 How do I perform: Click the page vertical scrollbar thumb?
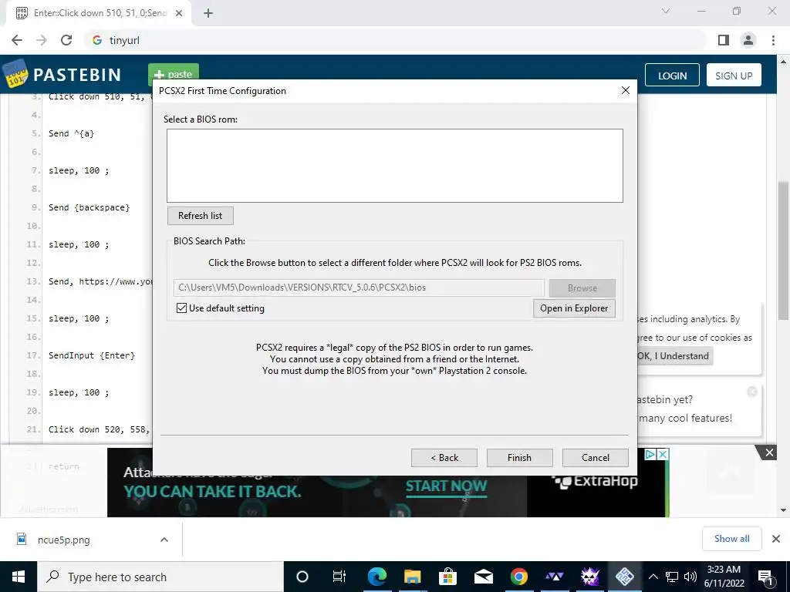click(x=784, y=251)
